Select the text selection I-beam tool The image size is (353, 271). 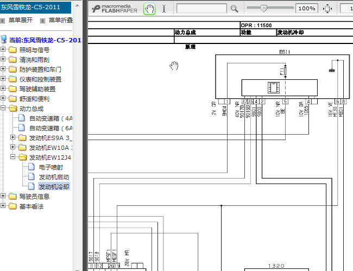(x=164, y=9)
